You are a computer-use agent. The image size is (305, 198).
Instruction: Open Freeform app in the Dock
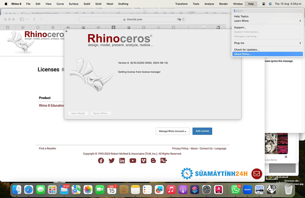pos(159,189)
